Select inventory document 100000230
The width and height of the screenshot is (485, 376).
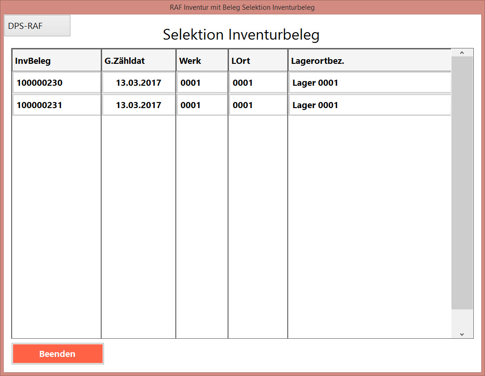coord(56,83)
